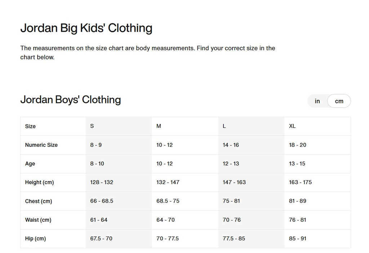
Task: Click the 'Age' row label
Action: coord(30,164)
